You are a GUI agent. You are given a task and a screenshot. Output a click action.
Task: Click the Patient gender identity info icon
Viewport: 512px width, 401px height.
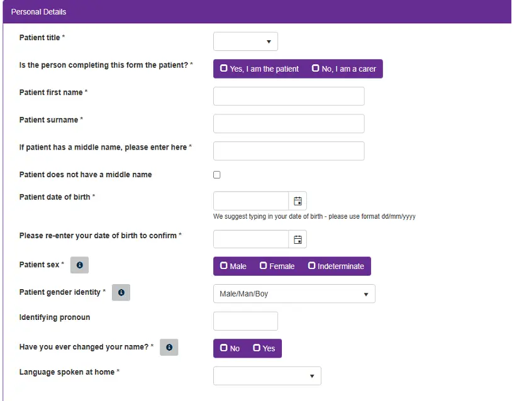coord(121,292)
